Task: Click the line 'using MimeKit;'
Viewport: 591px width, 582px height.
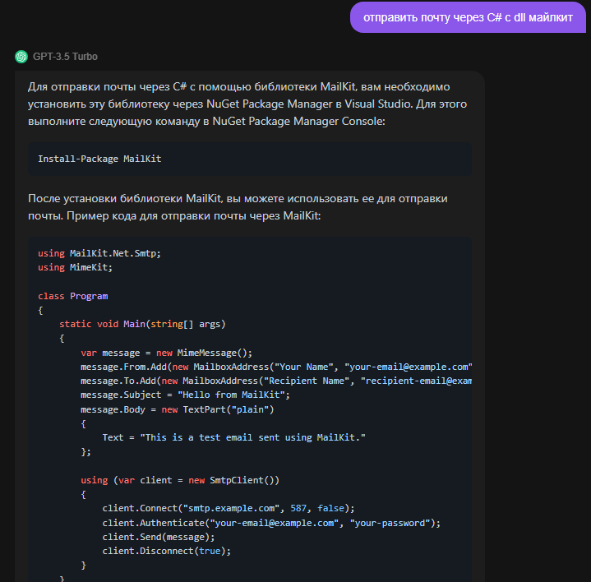Action: (x=75, y=267)
